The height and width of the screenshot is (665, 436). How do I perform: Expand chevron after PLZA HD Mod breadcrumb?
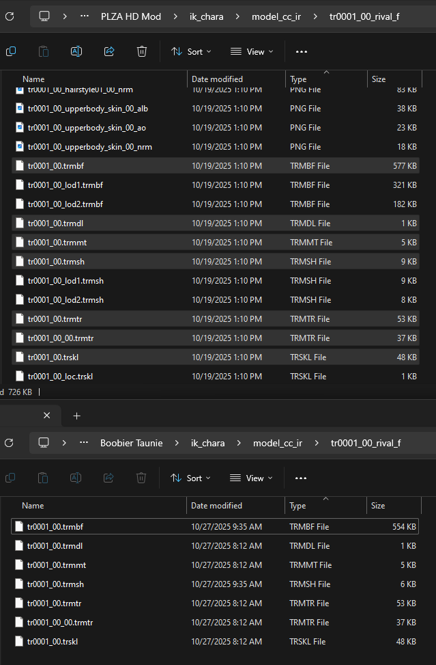(175, 16)
